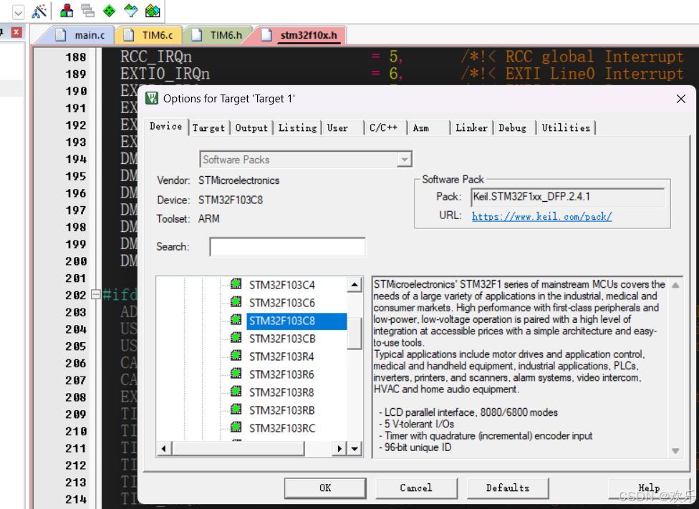Click description pane scroll-down arrow

pos(676,450)
